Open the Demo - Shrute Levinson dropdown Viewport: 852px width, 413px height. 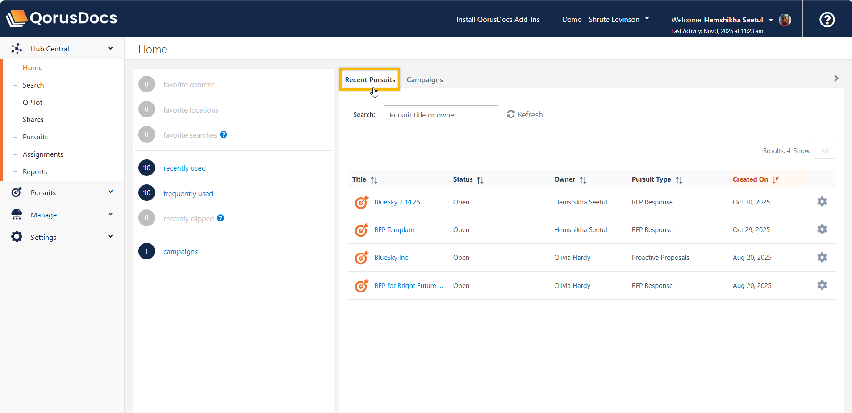[x=606, y=19]
